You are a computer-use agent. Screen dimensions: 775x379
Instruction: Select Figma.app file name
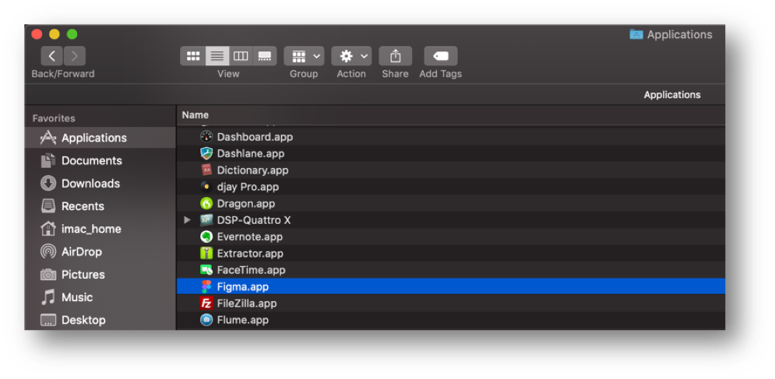click(x=243, y=286)
